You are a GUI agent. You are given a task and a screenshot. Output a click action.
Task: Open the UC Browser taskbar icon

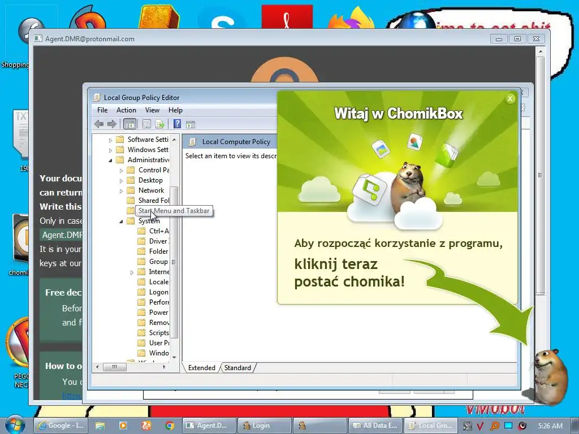[146, 426]
